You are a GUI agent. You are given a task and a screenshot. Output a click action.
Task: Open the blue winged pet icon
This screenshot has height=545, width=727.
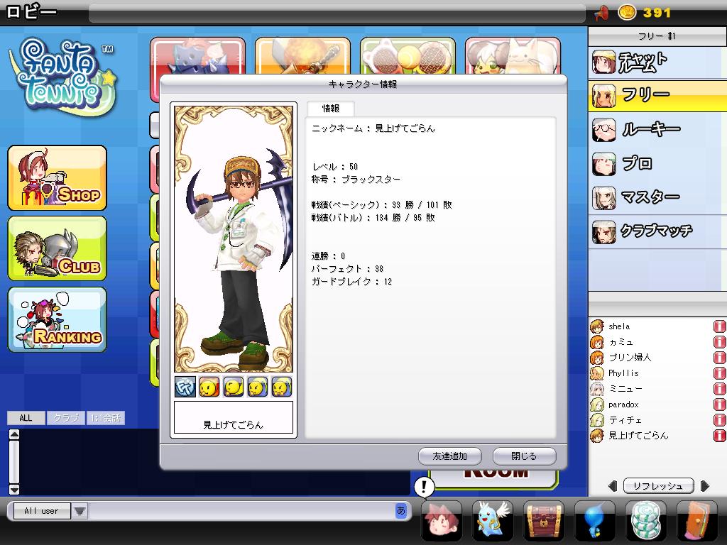(493, 521)
